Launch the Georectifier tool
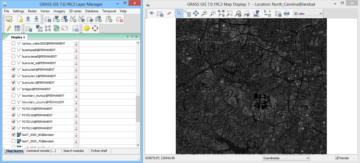The width and height of the screenshot is (360, 163). (x=48, y=28)
